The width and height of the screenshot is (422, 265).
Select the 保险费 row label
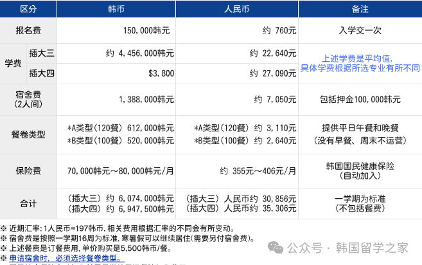(x=28, y=171)
